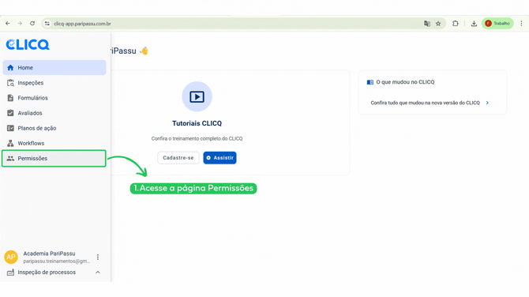
Task: Click the Assistir button
Action: (x=219, y=158)
